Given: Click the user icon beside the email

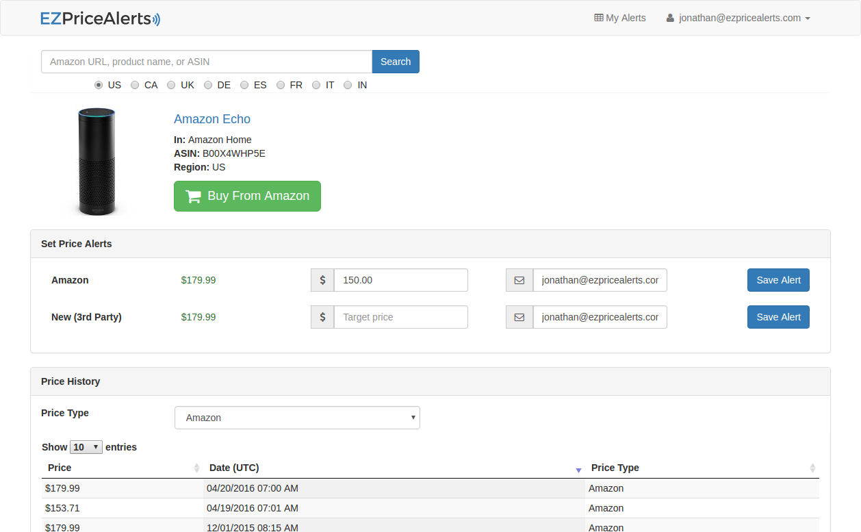Looking at the screenshot, I should click(670, 18).
